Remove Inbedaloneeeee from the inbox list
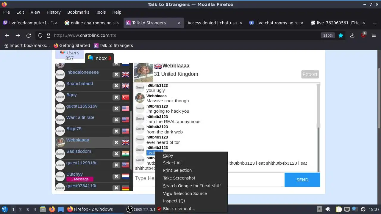 pyautogui.click(x=116, y=75)
